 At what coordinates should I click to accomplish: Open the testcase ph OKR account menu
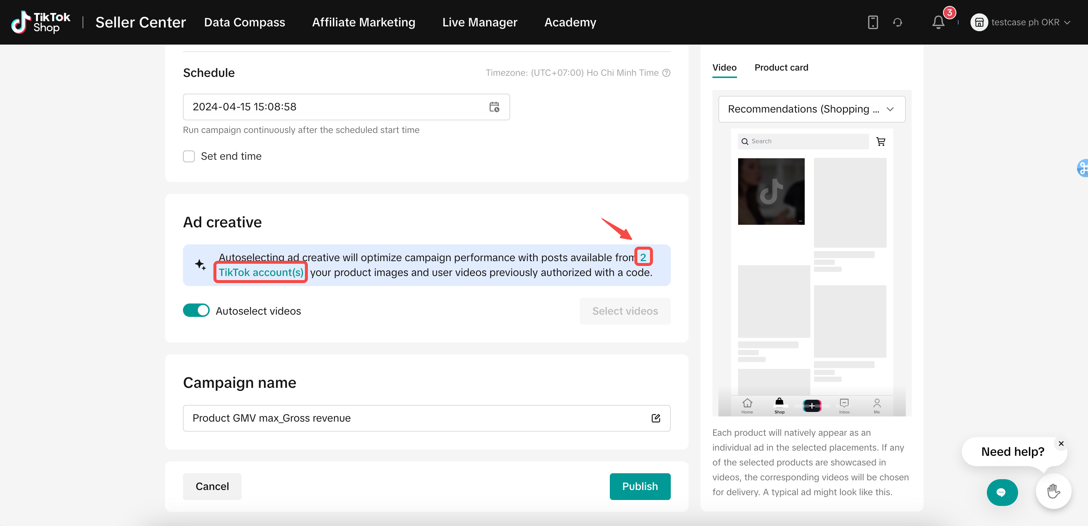pyautogui.click(x=1020, y=22)
